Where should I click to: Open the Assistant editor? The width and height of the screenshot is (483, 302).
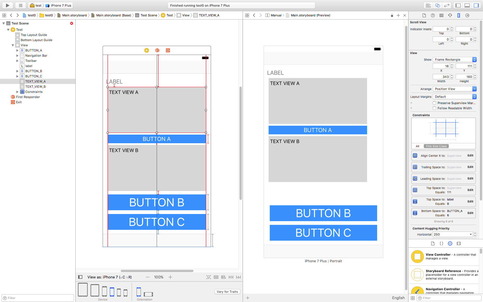[x=437, y=5]
